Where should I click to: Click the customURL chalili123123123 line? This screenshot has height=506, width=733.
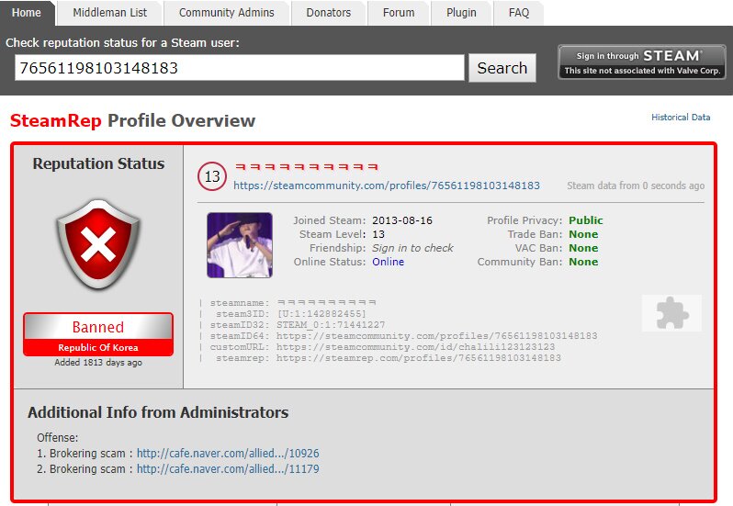(382, 347)
